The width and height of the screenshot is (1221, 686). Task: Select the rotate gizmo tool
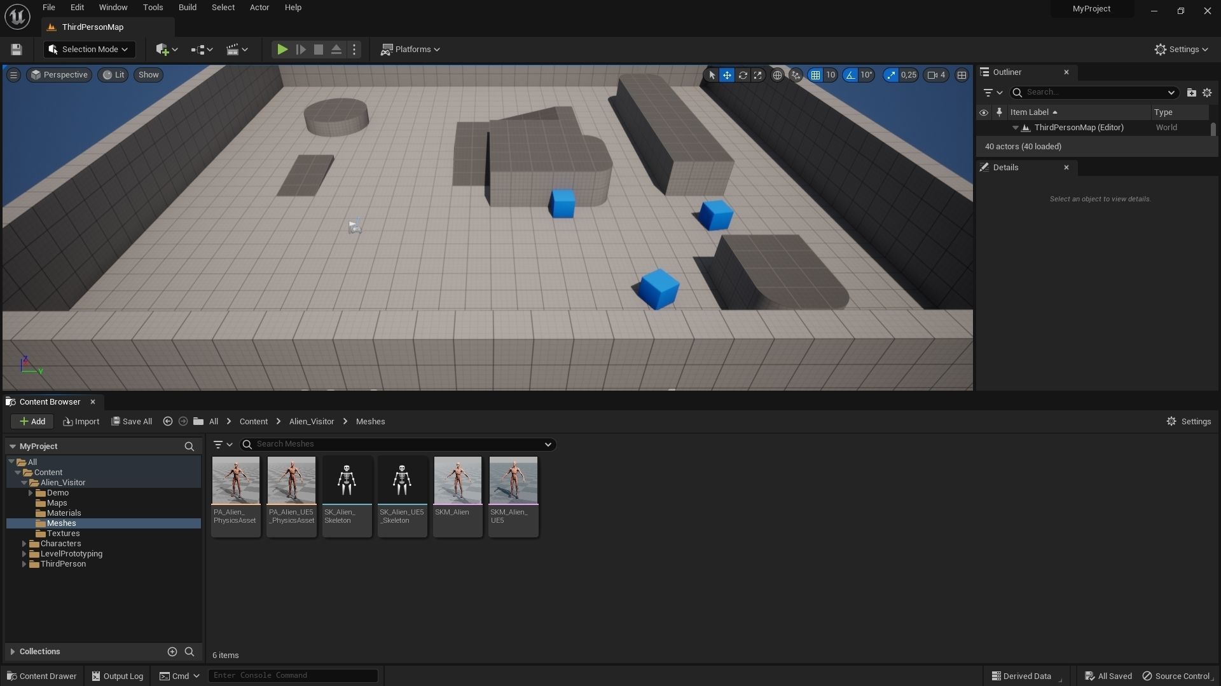click(x=742, y=75)
